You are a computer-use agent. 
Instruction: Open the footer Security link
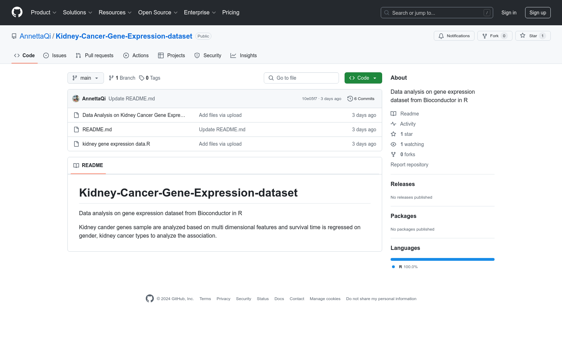click(243, 299)
